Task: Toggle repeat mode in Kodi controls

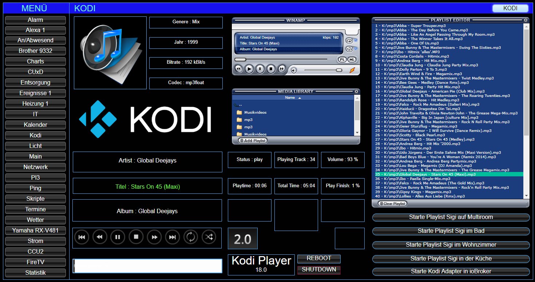Action: click(x=191, y=237)
